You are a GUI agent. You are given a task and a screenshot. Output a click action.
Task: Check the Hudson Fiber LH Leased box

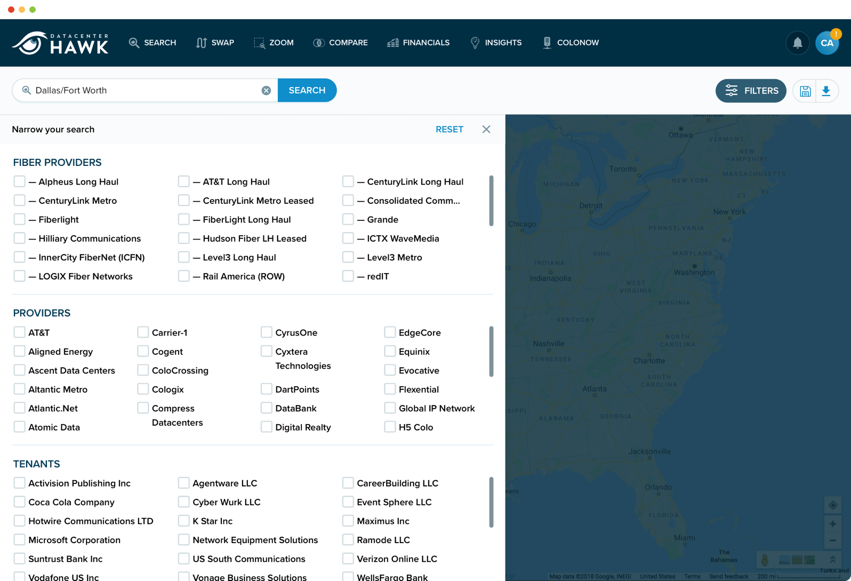183,238
